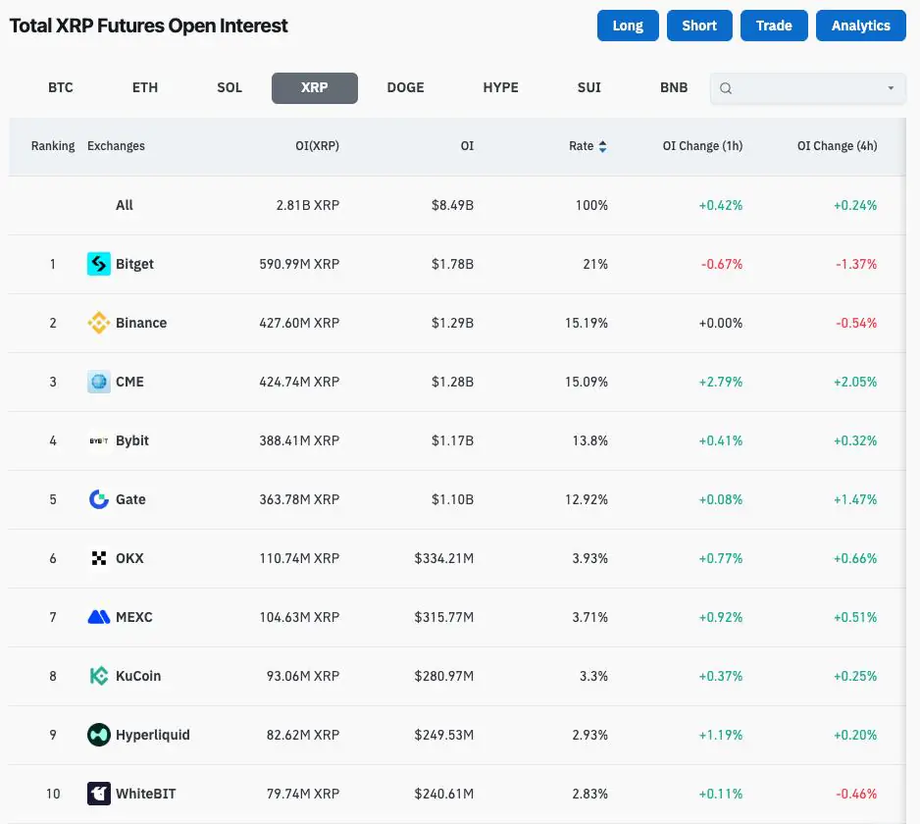Click the OI column header

pos(467,146)
